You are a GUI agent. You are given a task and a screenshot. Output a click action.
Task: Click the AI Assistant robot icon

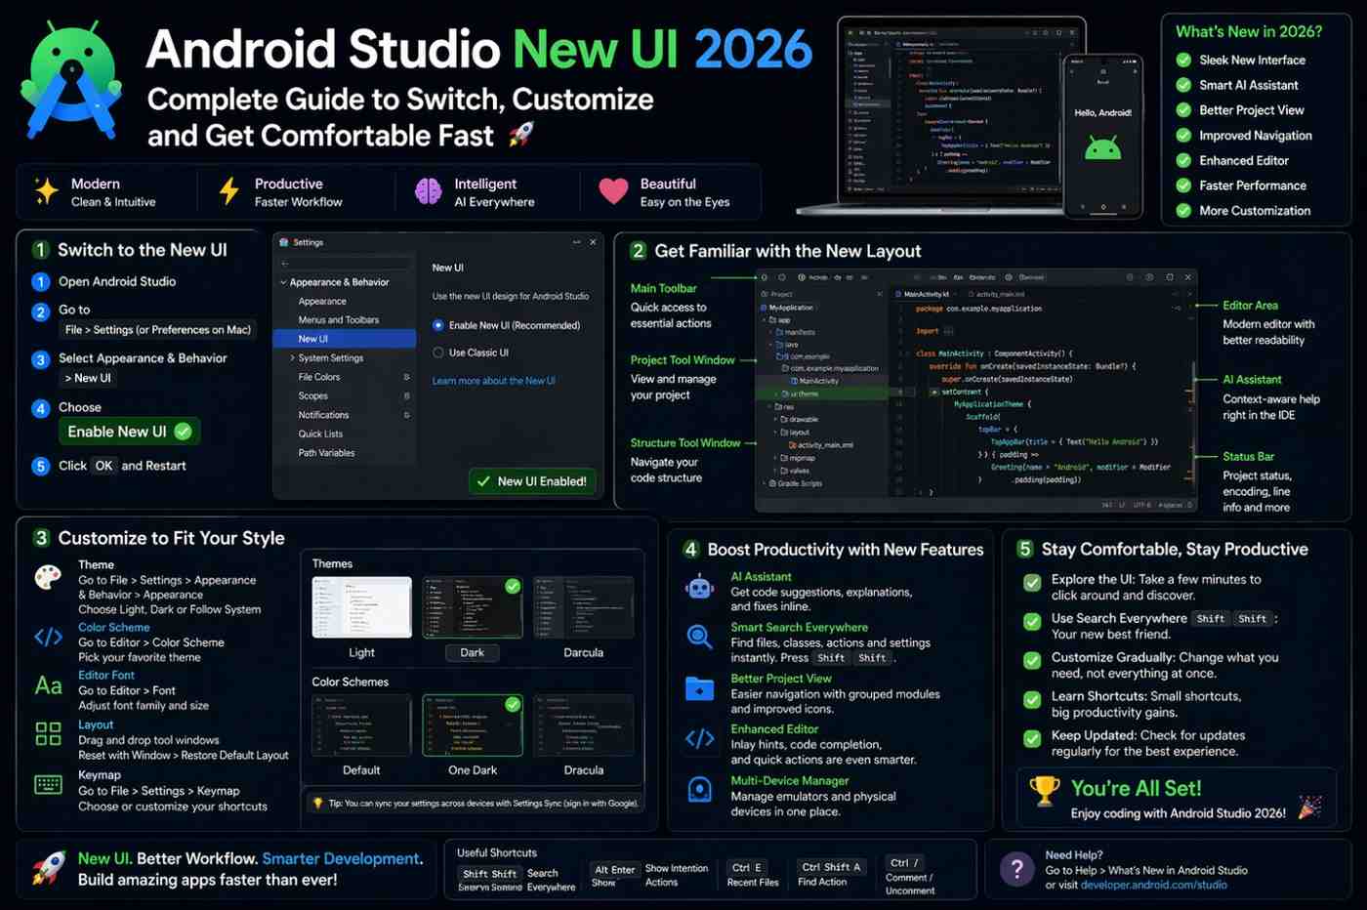coord(699,588)
